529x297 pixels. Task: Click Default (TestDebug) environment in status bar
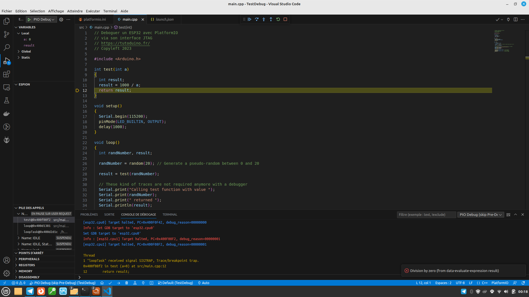tap(176, 283)
